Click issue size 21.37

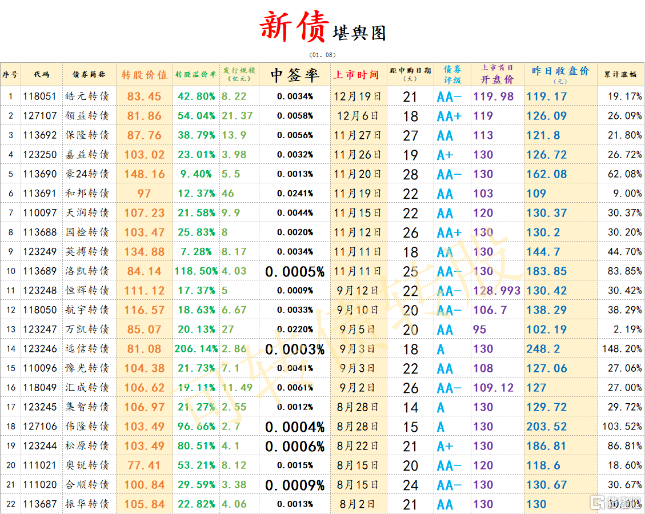237,115
